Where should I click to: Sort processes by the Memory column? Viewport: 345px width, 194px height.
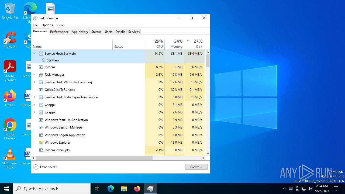point(174,44)
